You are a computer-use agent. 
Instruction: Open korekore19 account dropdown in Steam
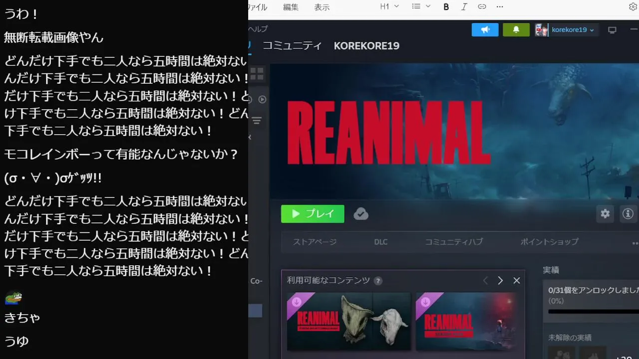(573, 30)
